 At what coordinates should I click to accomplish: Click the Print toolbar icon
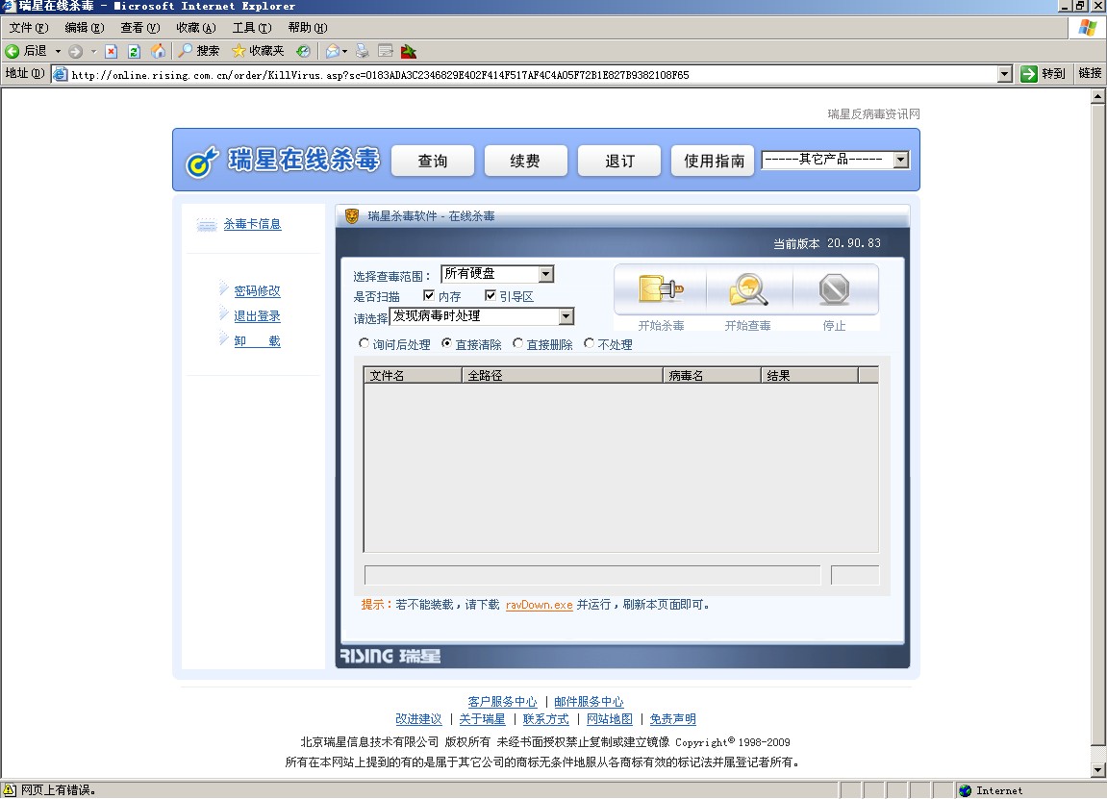coord(363,51)
